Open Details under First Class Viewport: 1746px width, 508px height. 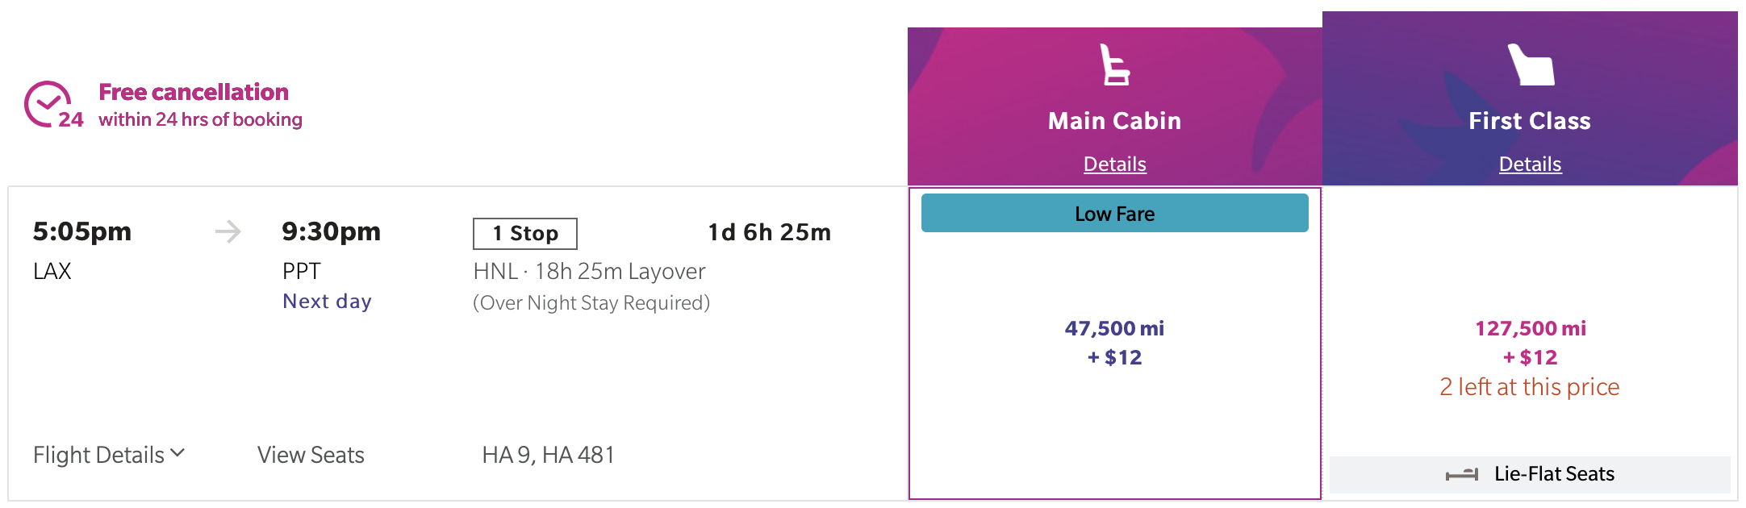point(1530,164)
